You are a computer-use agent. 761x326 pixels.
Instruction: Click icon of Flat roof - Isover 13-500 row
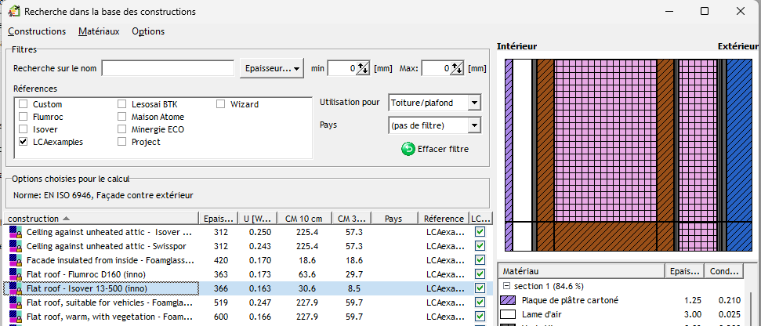[15, 288]
